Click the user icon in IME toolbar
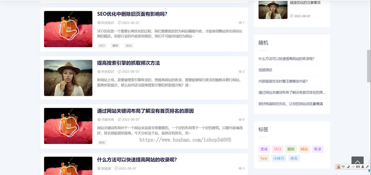 tap(362, 167)
